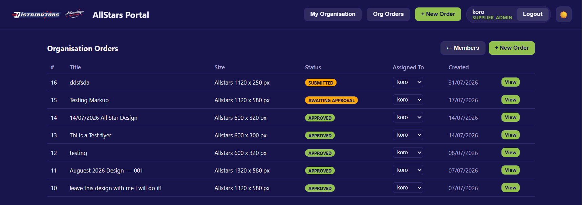Expand assignee dropdown for Thi is a Test flyer
The height and width of the screenshot is (205, 582).
pyautogui.click(x=408, y=135)
